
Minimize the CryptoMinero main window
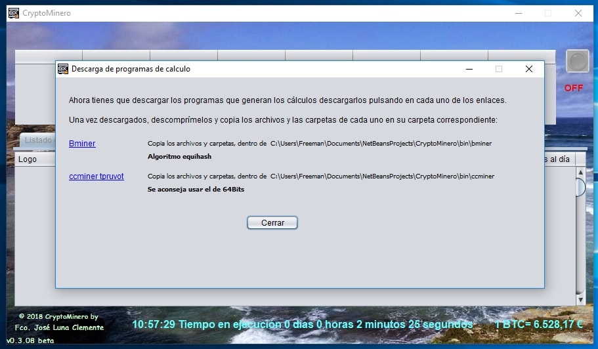pos(519,13)
